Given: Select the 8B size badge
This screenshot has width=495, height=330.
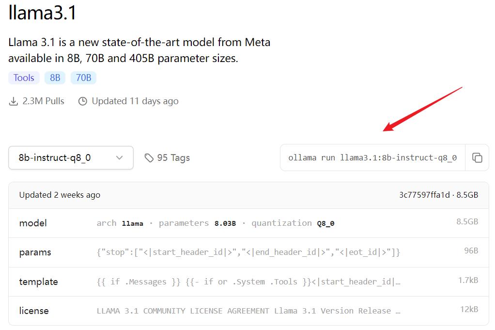Looking at the screenshot, I should 55,78.
